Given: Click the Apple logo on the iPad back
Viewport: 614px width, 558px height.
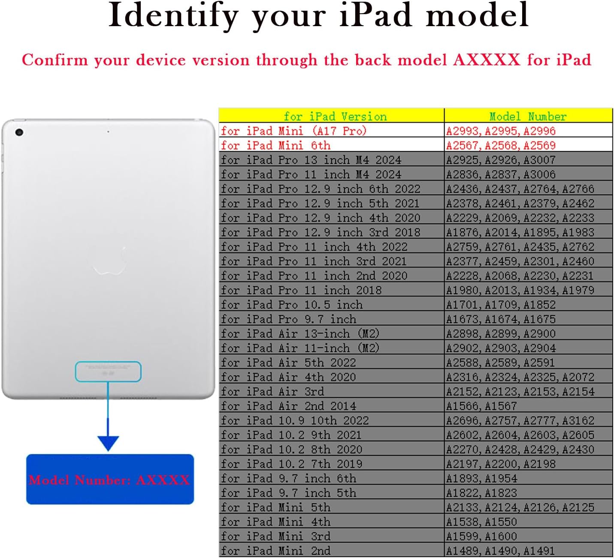Looking at the screenshot, I should 108,260.
